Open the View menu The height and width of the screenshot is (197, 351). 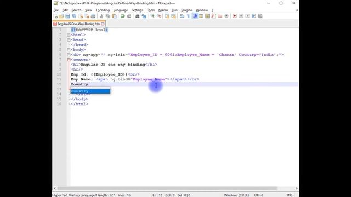click(x=88, y=10)
